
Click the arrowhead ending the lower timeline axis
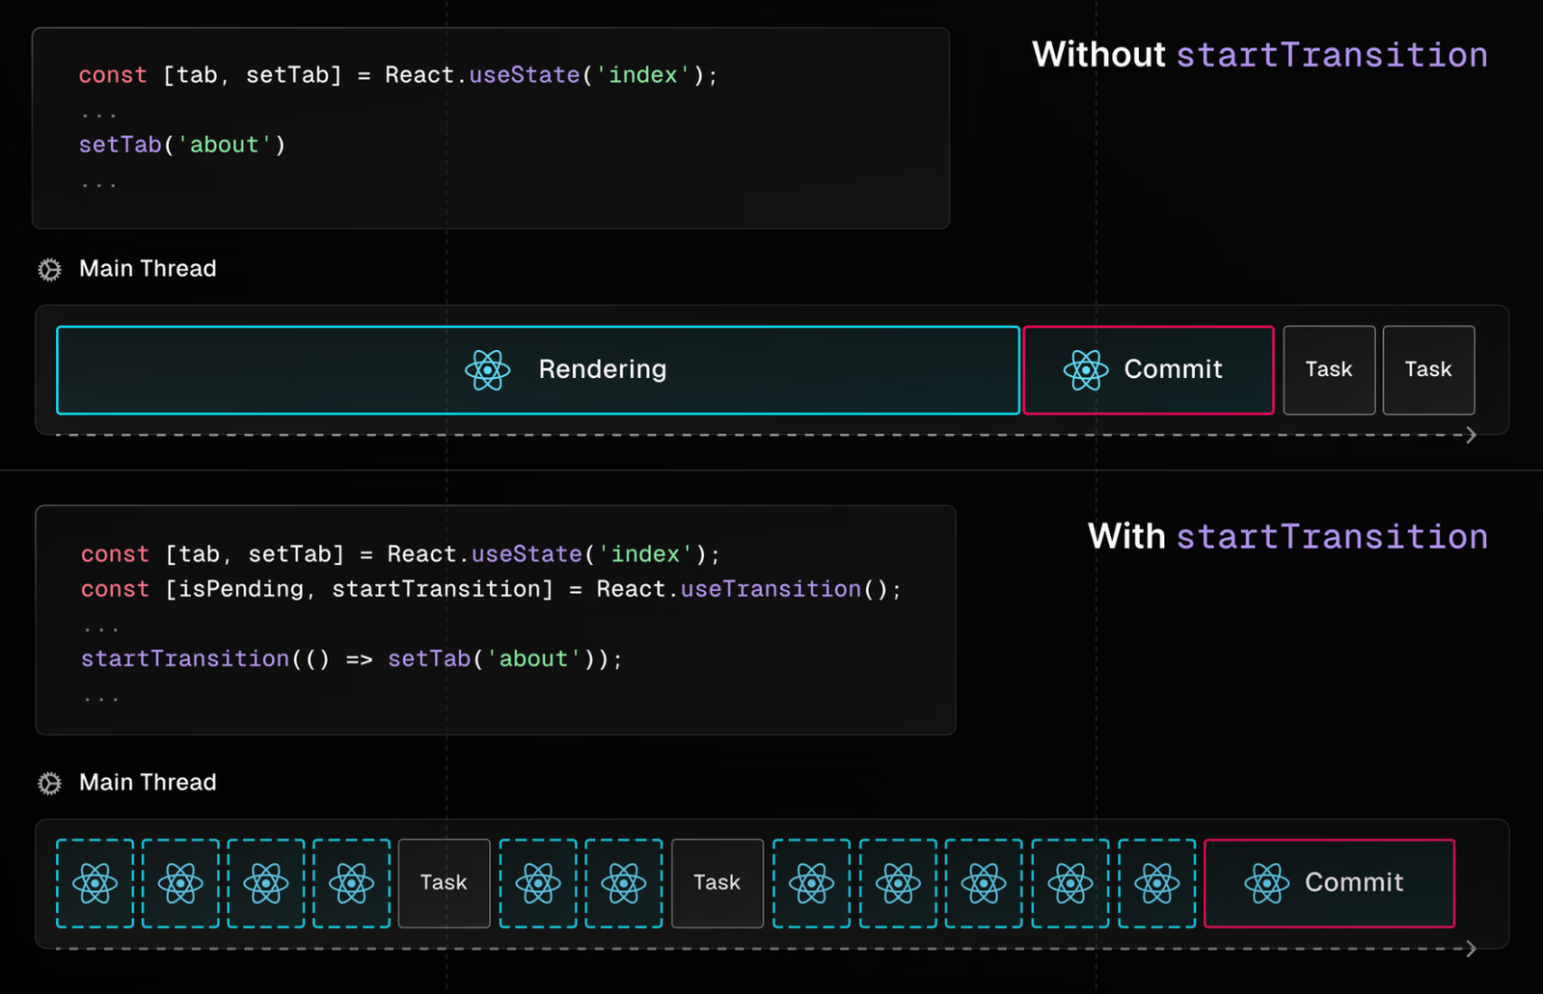[x=1472, y=950]
